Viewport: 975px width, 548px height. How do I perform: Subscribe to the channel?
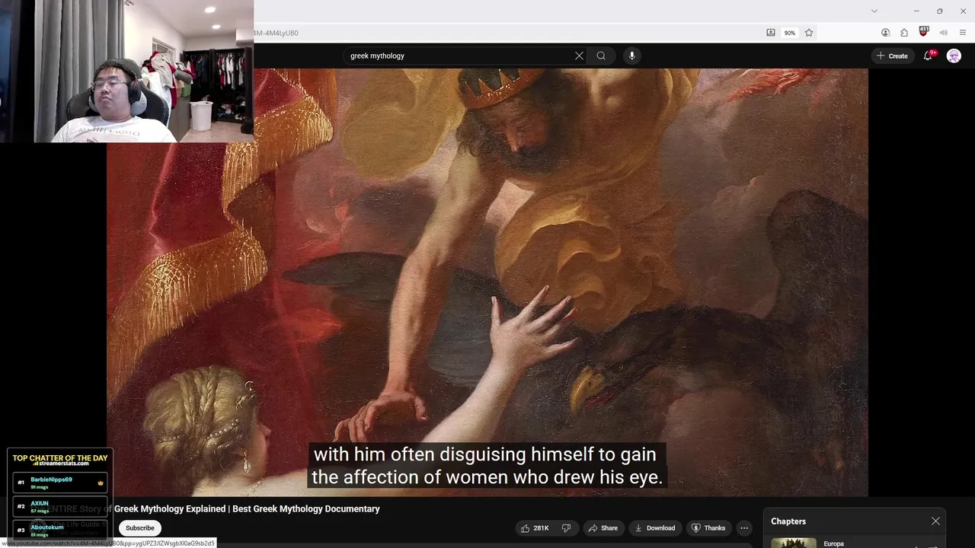coord(139,528)
